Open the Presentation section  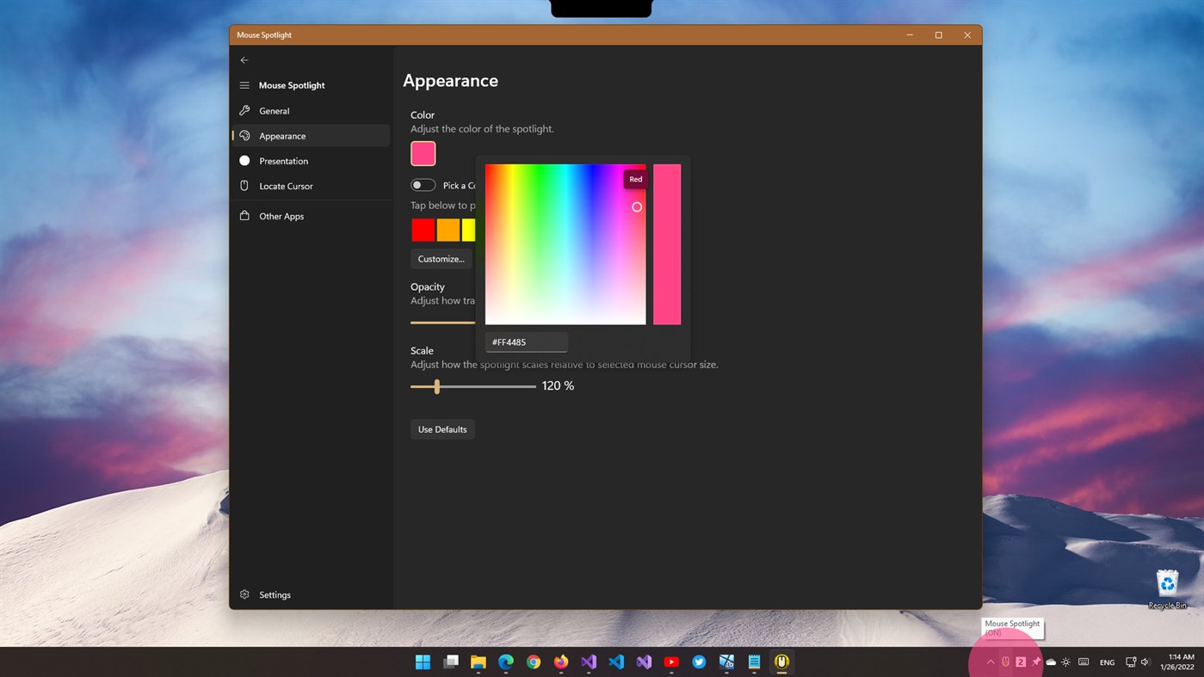[282, 161]
